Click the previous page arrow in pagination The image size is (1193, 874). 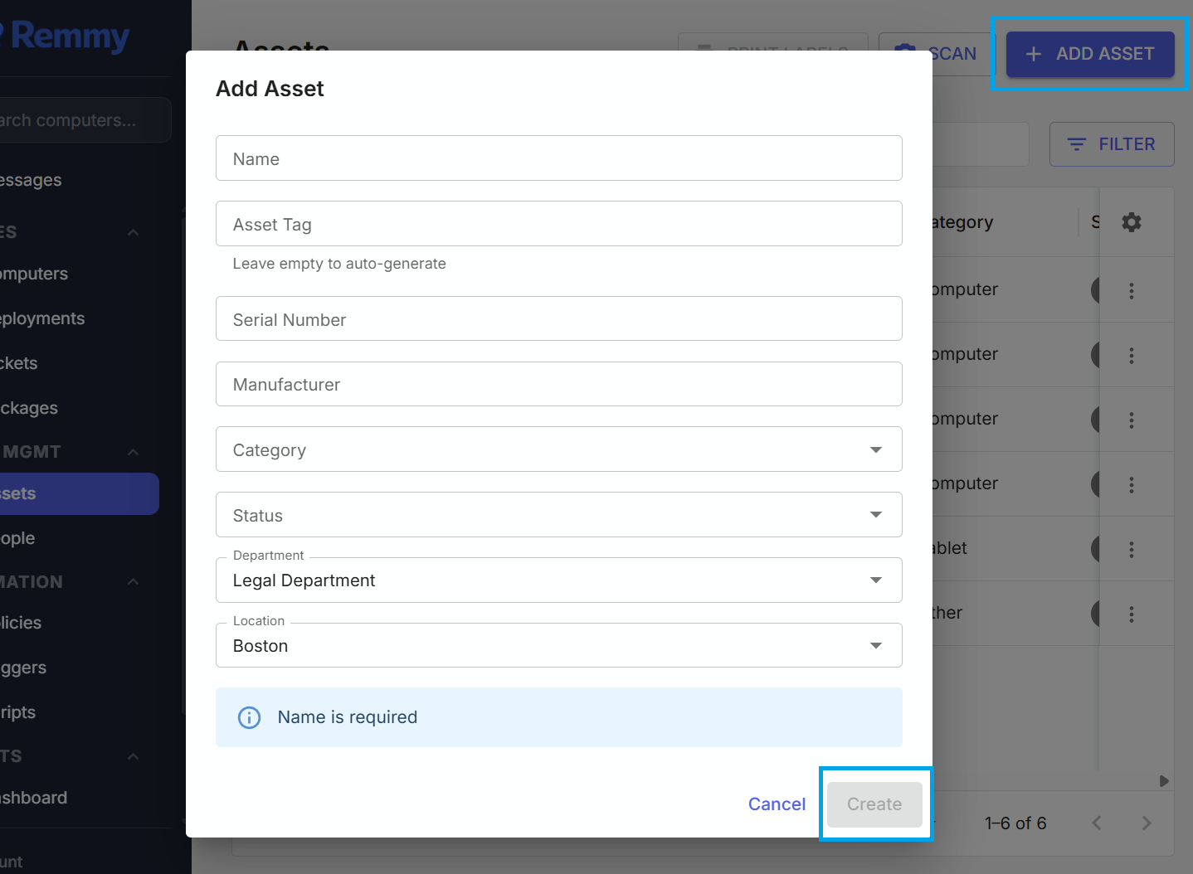pos(1097,823)
